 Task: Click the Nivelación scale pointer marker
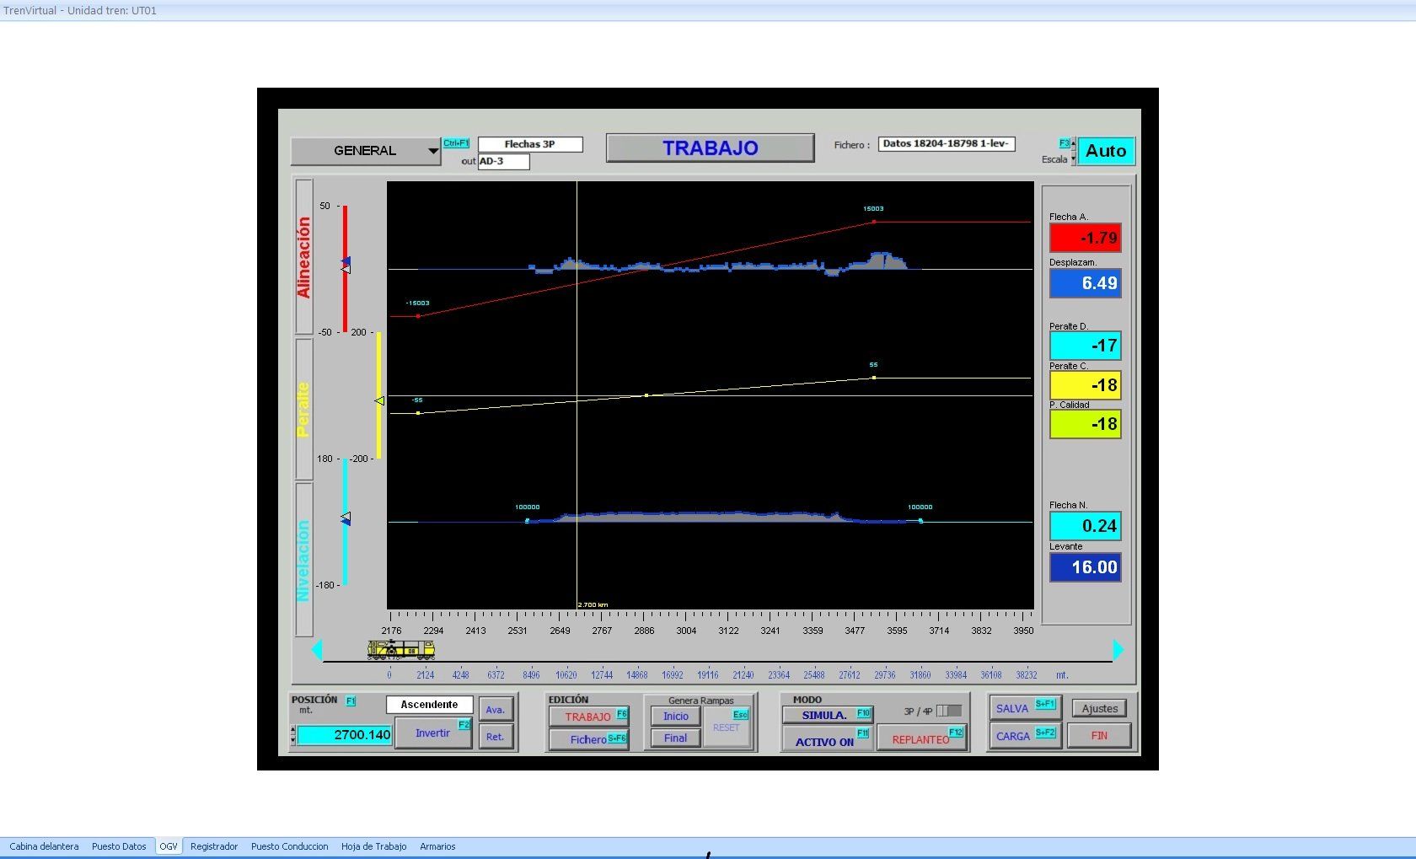tap(346, 518)
